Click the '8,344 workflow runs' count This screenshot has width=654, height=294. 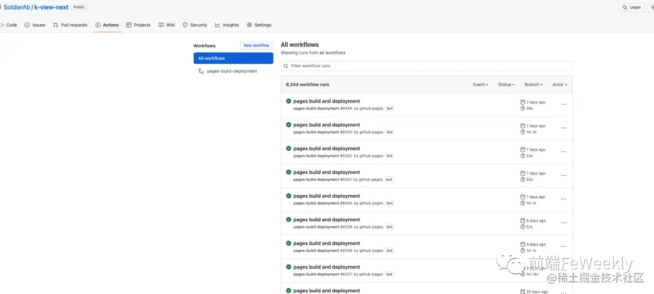coord(308,84)
